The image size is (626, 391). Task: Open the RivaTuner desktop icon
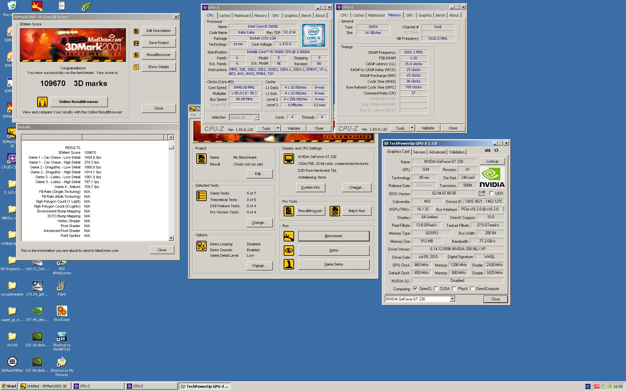pyautogui.click(x=62, y=313)
